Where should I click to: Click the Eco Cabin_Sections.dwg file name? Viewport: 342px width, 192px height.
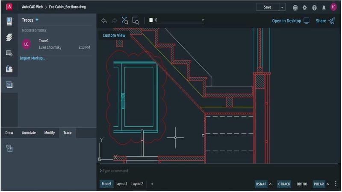pyautogui.click(x=68, y=7)
